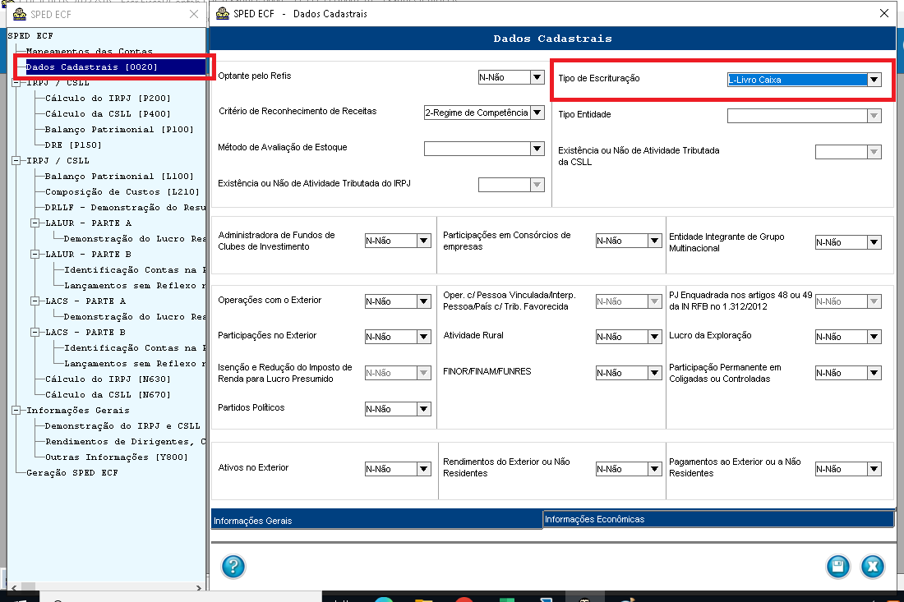The height and width of the screenshot is (602, 904).
Task: Click the SPED ECF root tree node
Action: (30, 35)
